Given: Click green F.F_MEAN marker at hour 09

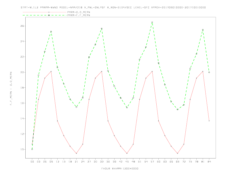Looking at the screenshot, I should pos(51,32).
